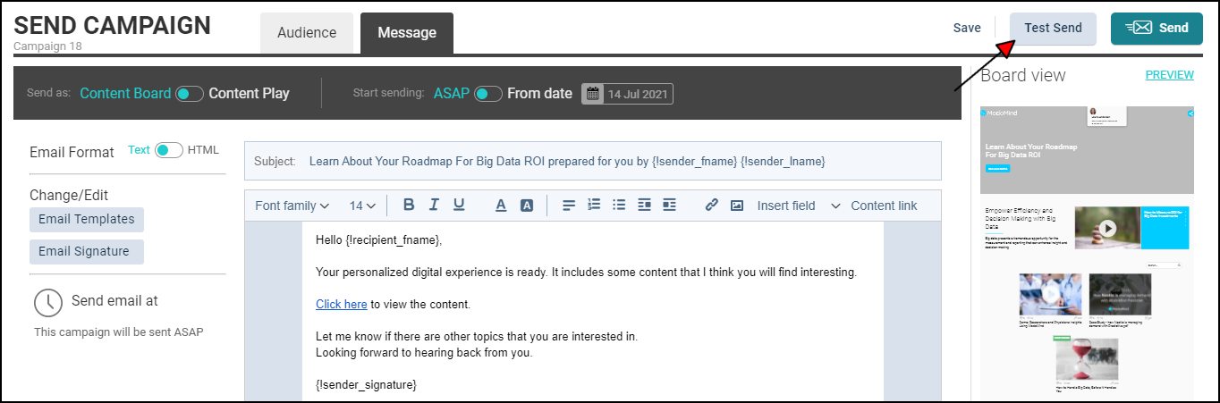
Task: Insert a hyperlink using link icon
Action: (x=712, y=206)
